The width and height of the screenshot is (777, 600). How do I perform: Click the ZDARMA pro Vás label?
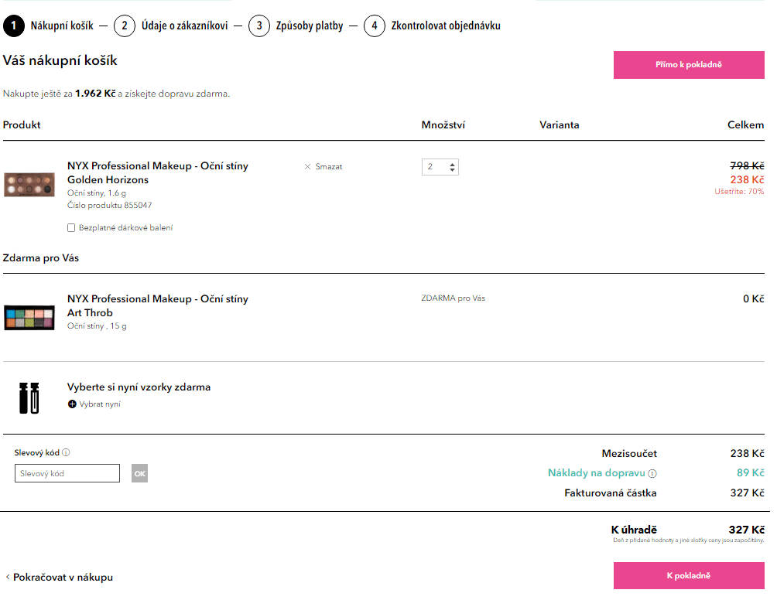pyautogui.click(x=454, y=298)
